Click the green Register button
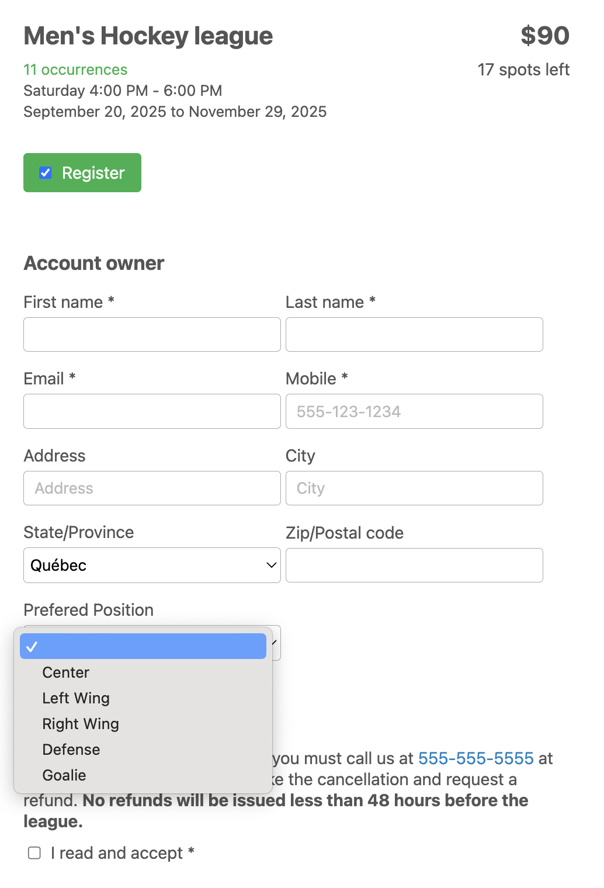The image size is (604, 888). [82, 172]
